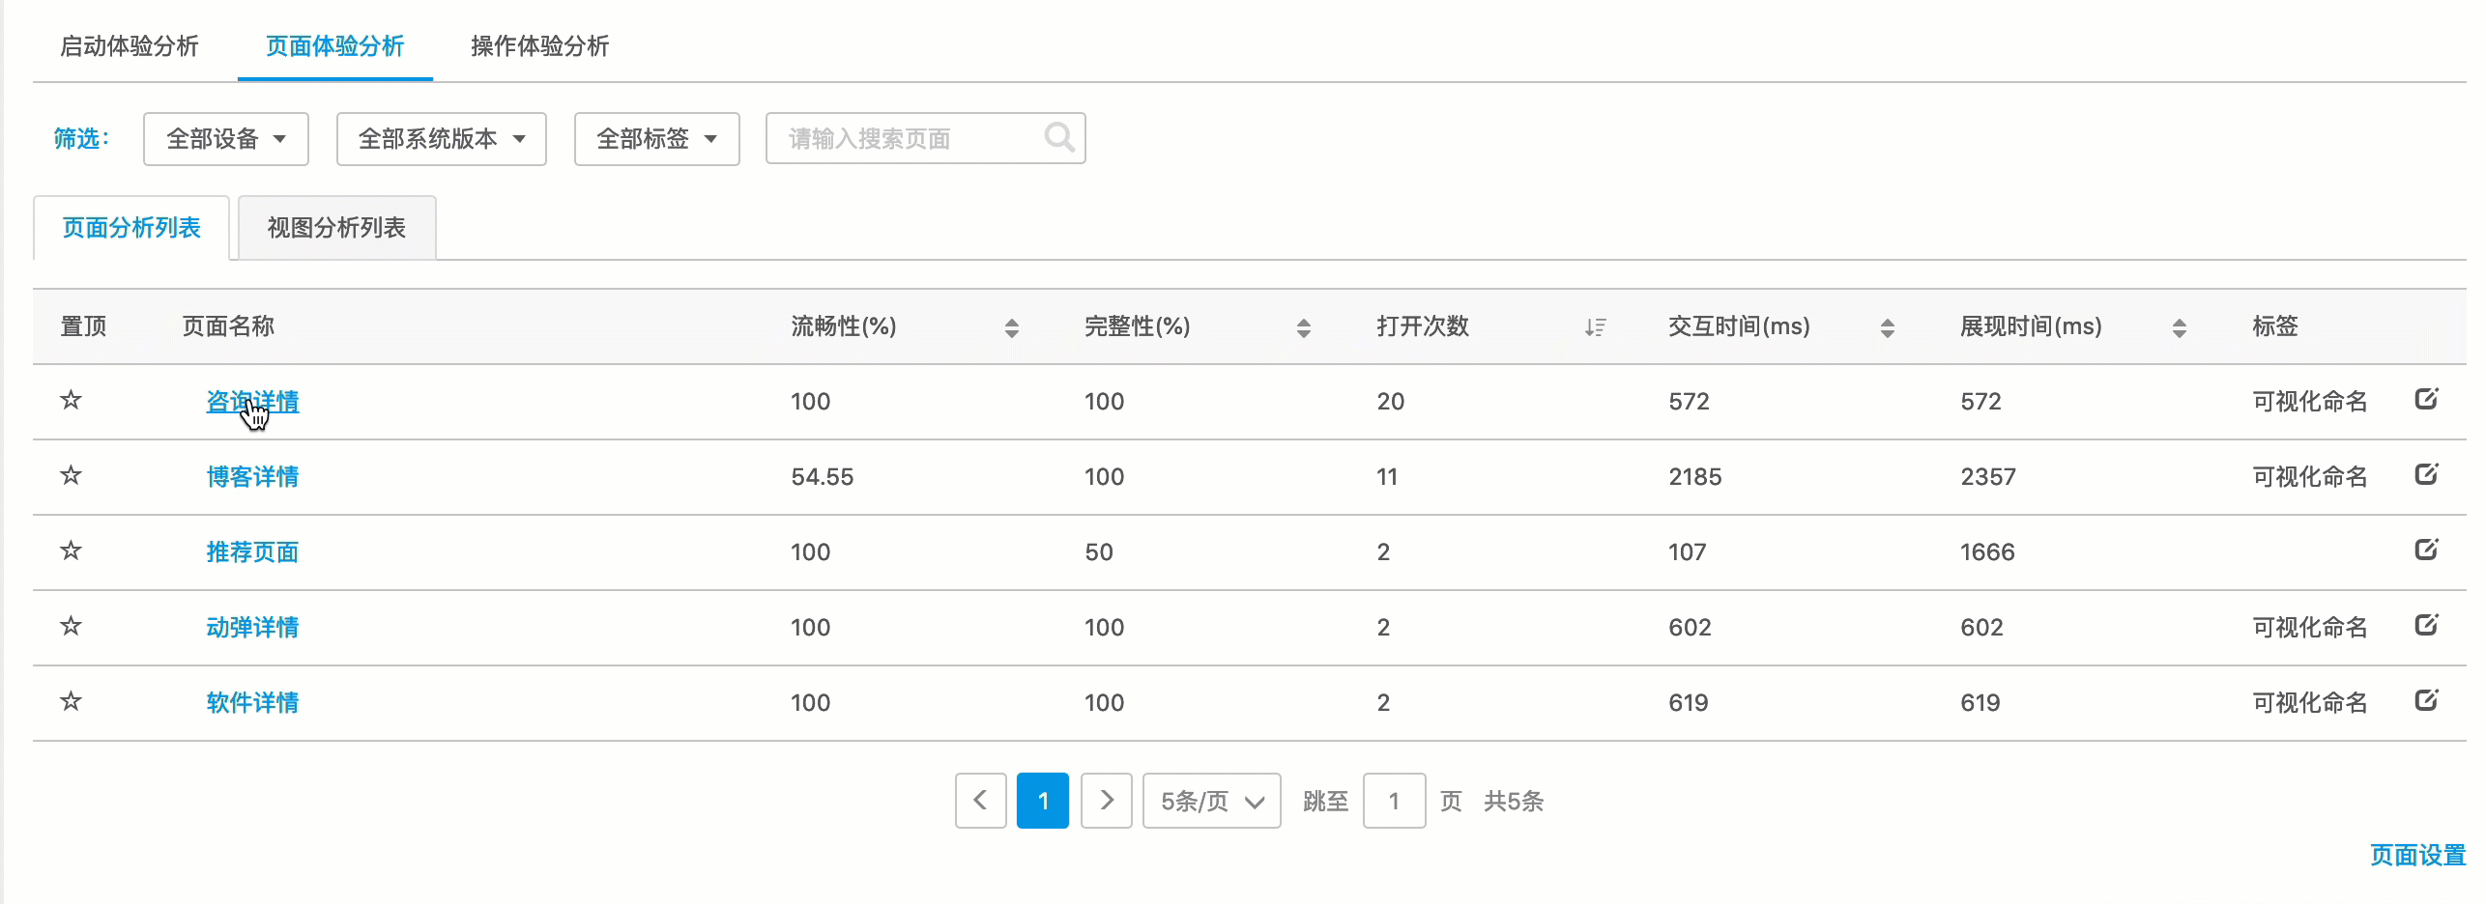This screenshot has height=904, width=2486.
Task: Open the 全部系统版本 filter dropdown
Action: point(441,139)
